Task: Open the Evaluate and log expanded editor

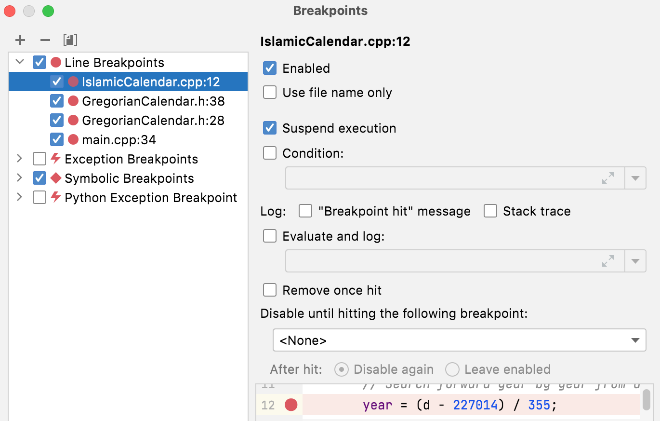Action: pos(608,260)
